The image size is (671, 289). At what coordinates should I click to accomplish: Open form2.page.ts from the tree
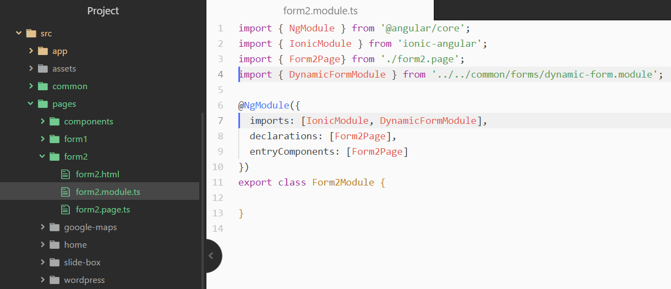tap(103, 210)
